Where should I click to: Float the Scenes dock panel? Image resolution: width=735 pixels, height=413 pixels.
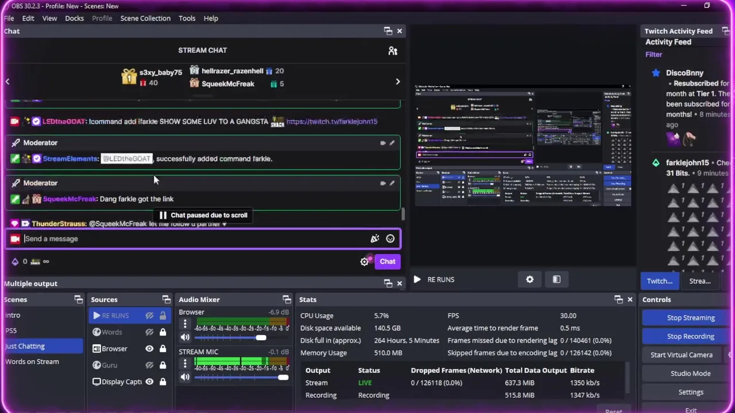(x=79, y=299)
